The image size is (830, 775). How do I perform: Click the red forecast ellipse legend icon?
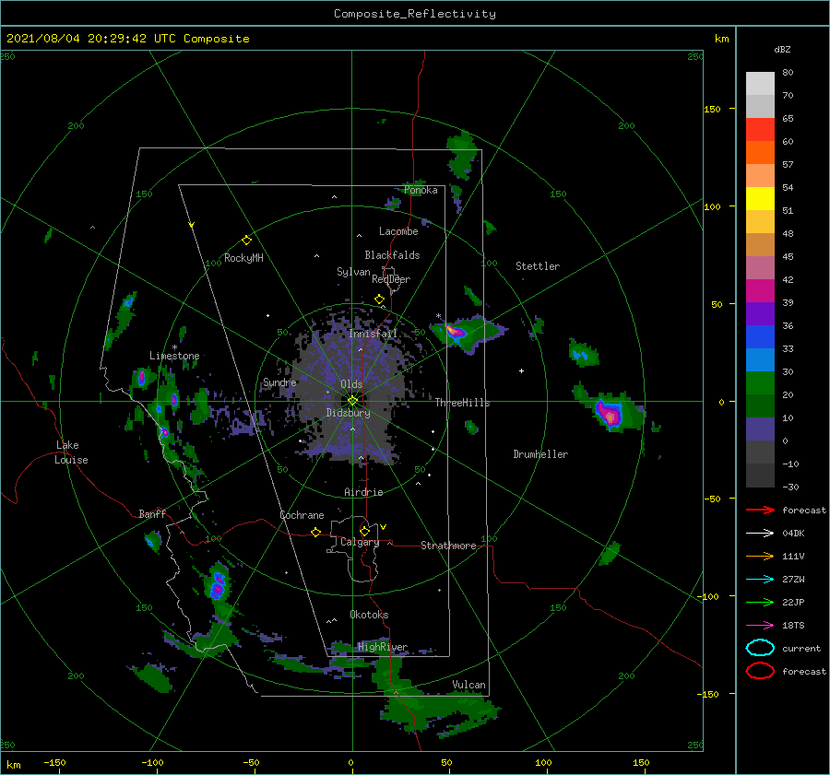[x=760, y=671]
